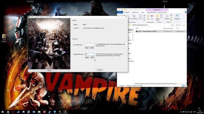Collapse the Explorer ribbon with the chevron
Viewport: 204px width, 114px height.
pos(183,12)
